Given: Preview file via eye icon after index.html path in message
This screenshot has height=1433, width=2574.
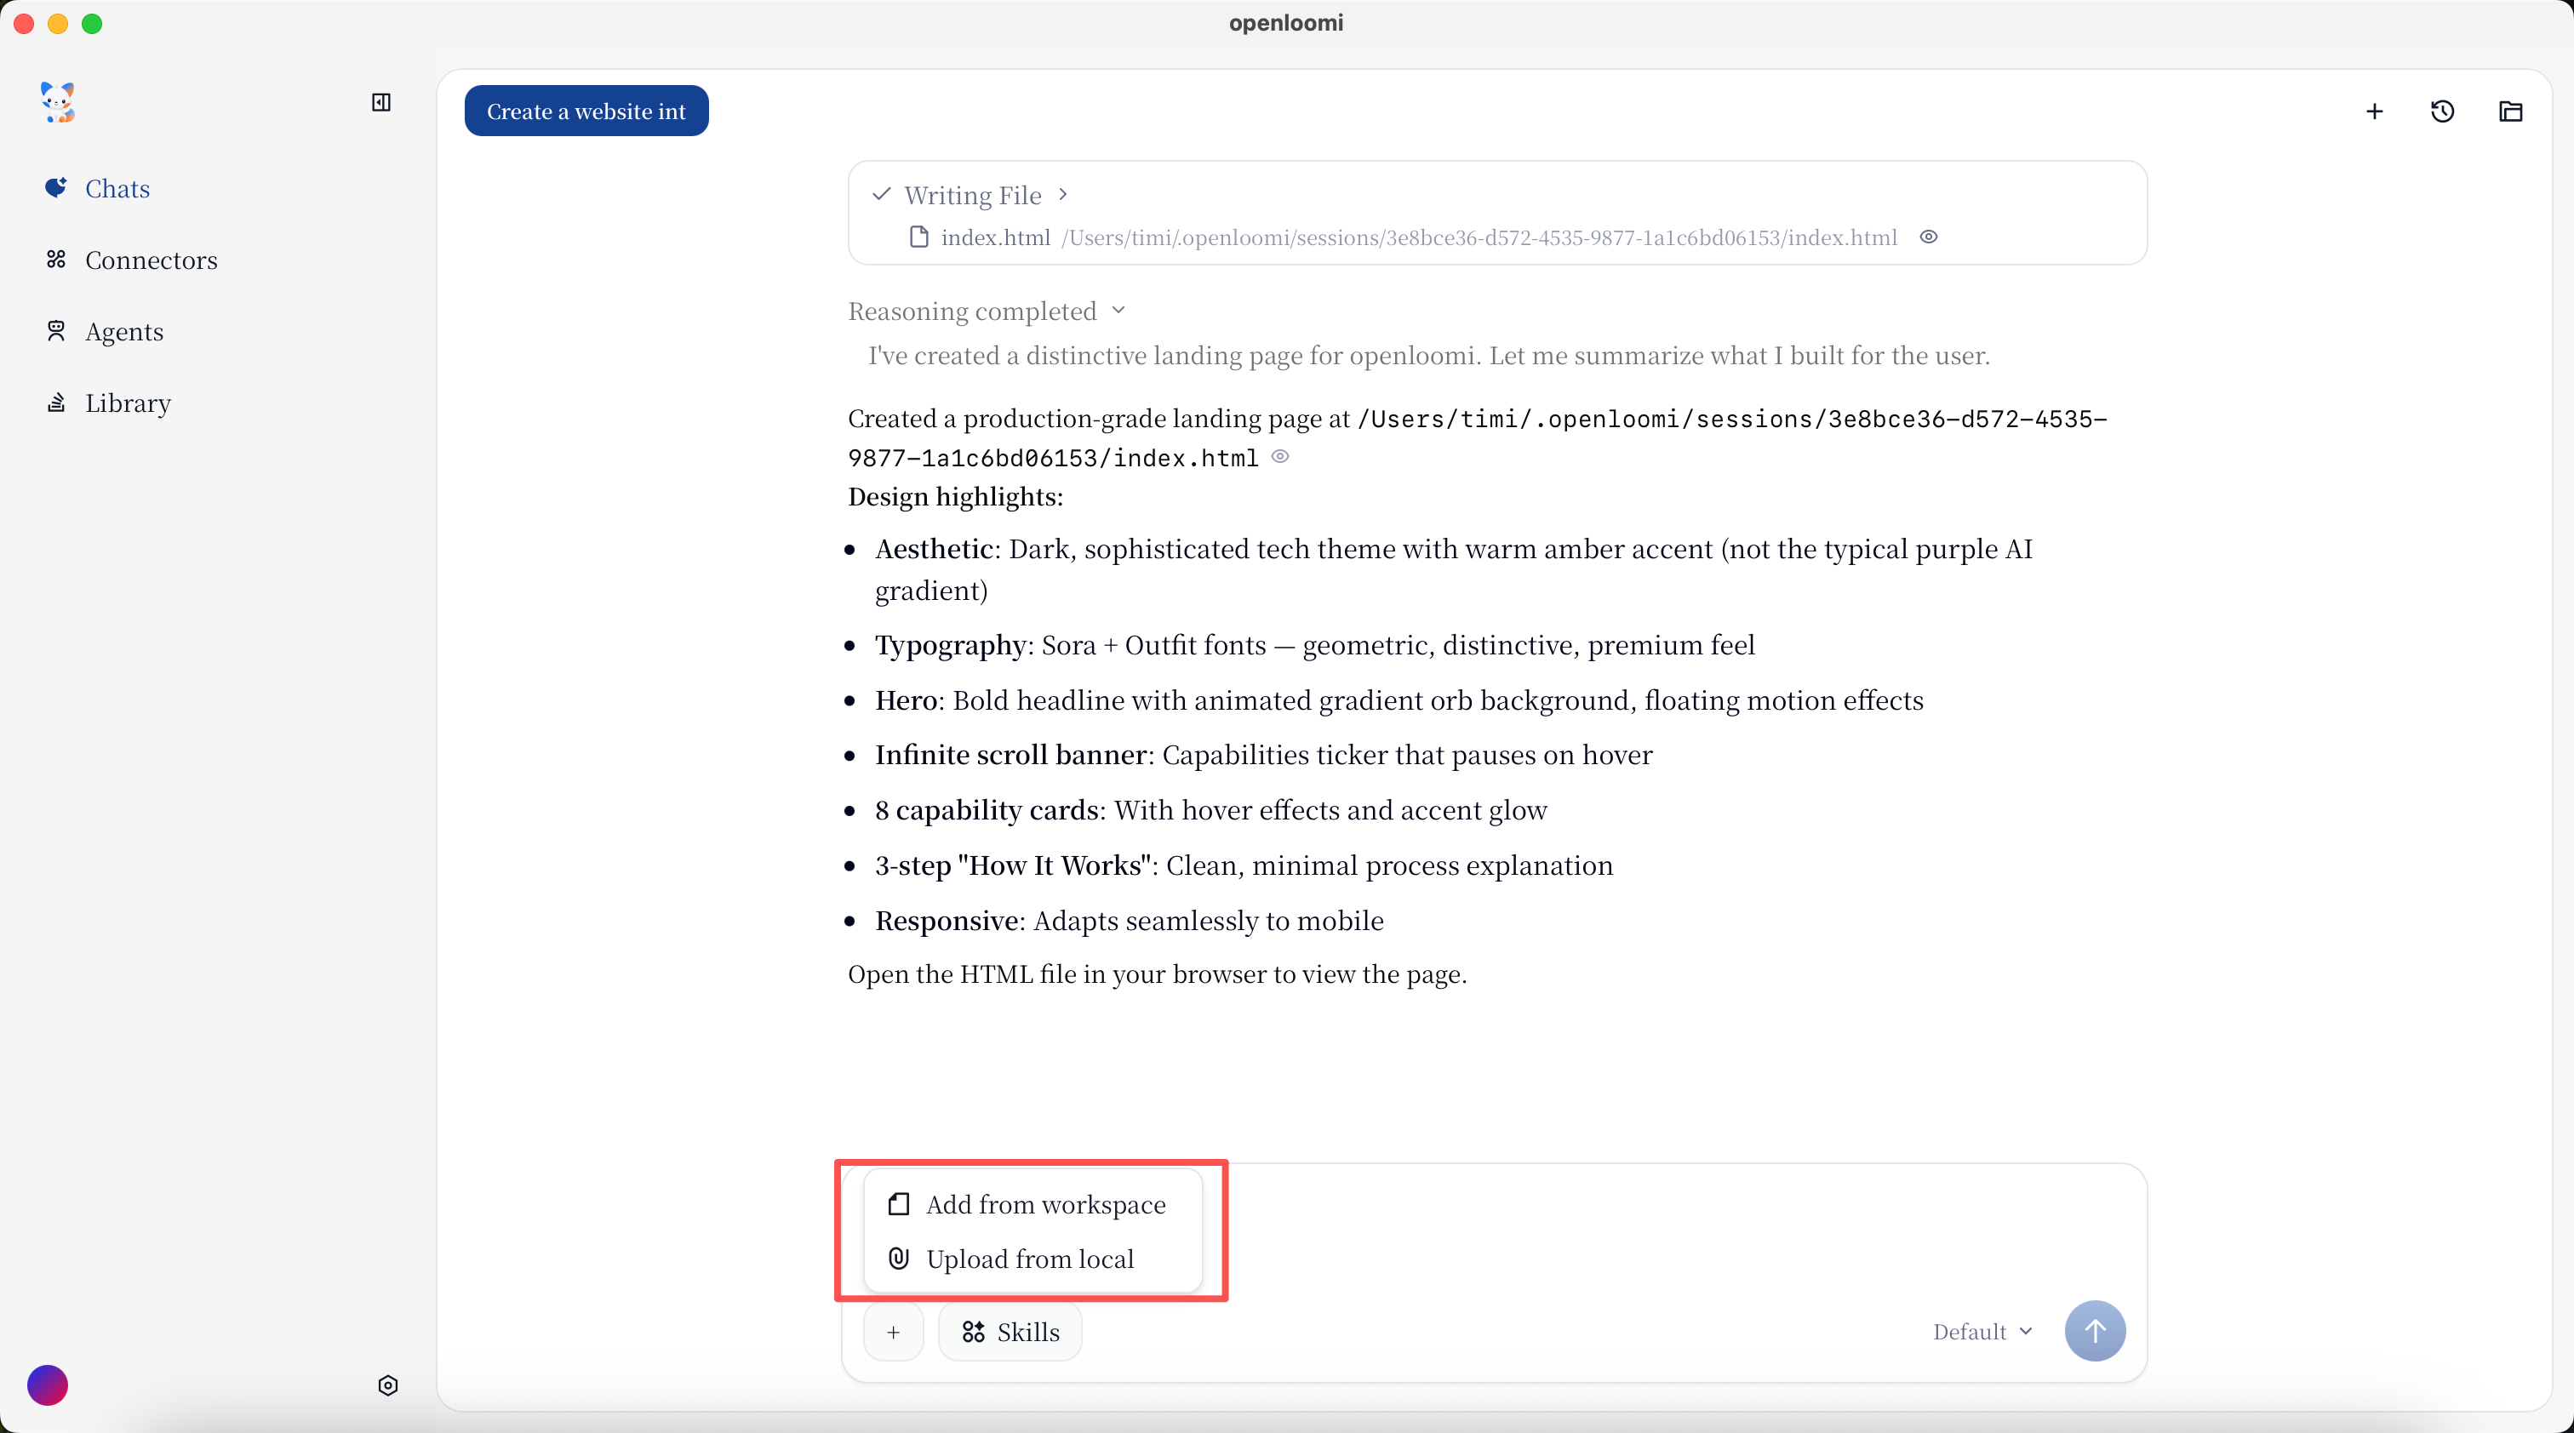Looking at the screenshot, I should click(1280, 456).
